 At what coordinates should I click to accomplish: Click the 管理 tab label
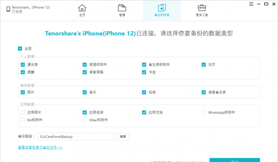[x=122, y=15]
